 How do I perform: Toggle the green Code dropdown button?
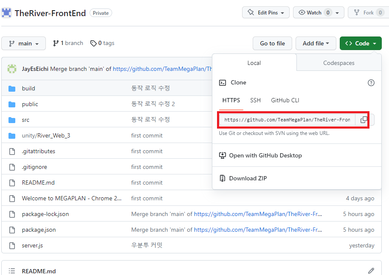361,43
